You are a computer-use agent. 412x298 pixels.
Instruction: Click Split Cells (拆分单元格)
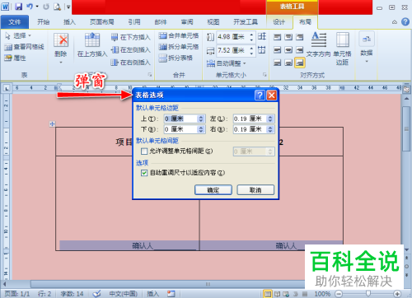[179, 47]
